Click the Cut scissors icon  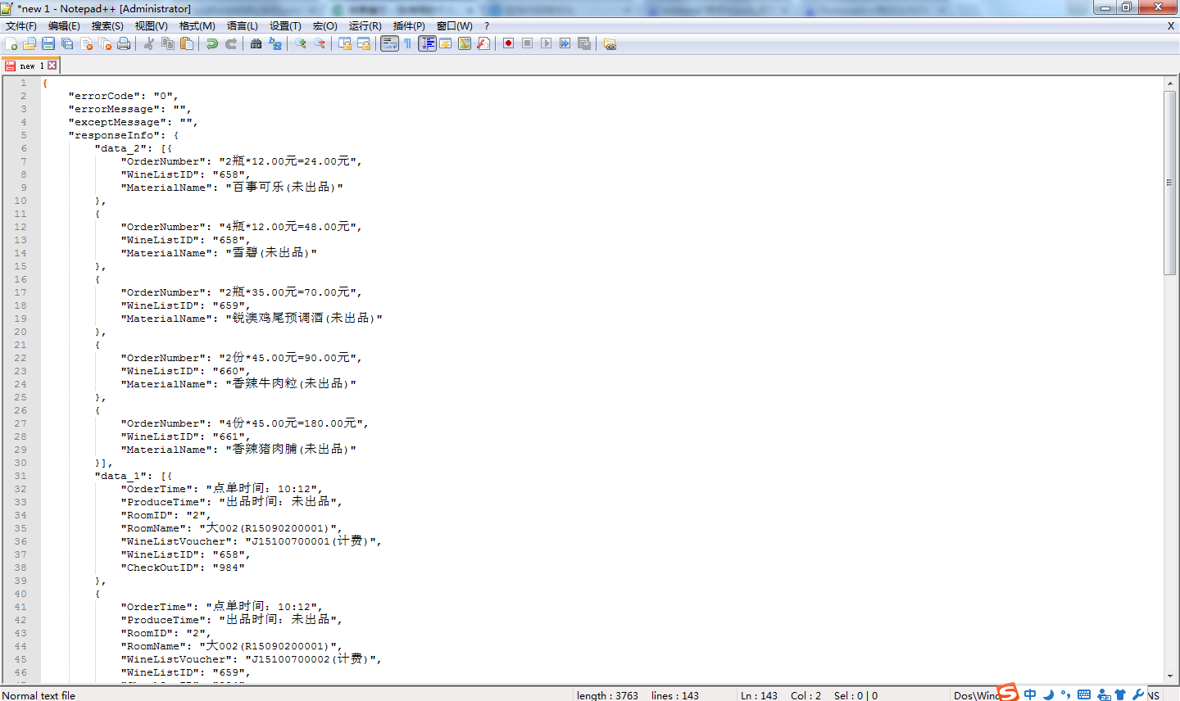pos(149,43)
